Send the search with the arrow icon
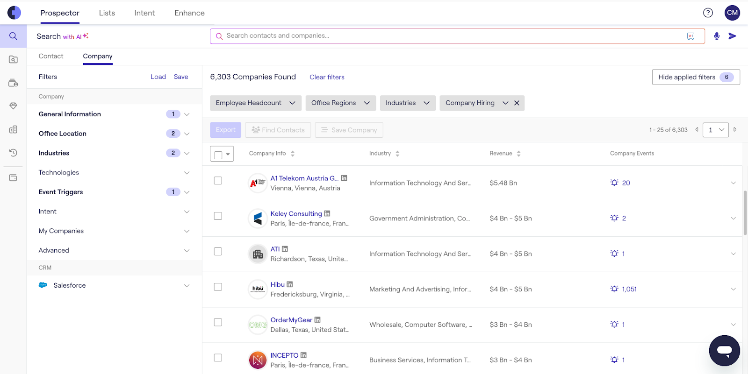 pos(733,36)
